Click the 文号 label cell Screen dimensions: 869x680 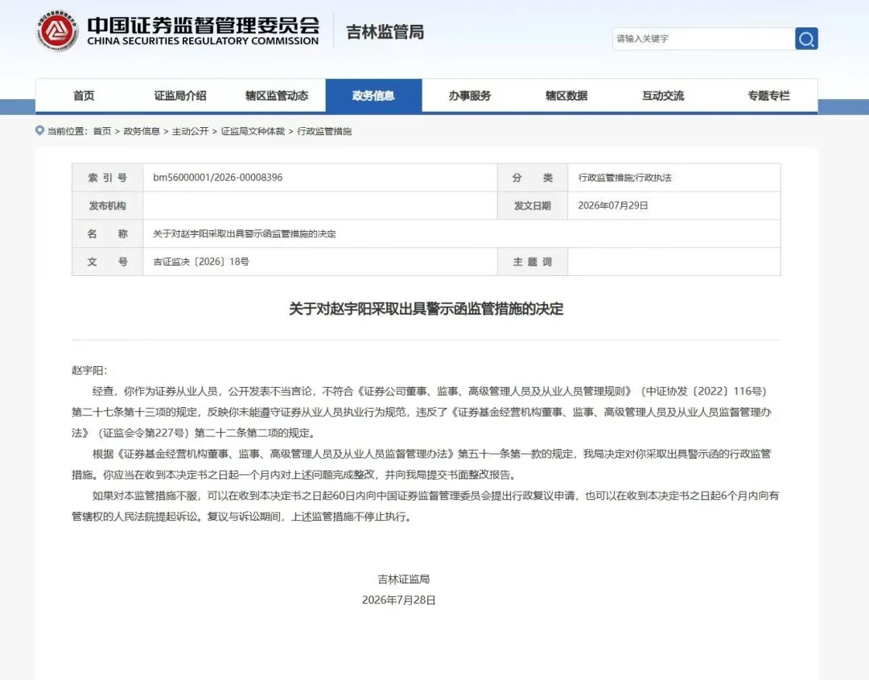click(x=108, y=262)
